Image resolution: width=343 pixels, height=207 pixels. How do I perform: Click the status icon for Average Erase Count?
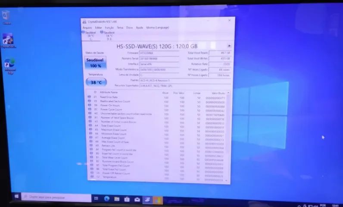click(90, 138)
